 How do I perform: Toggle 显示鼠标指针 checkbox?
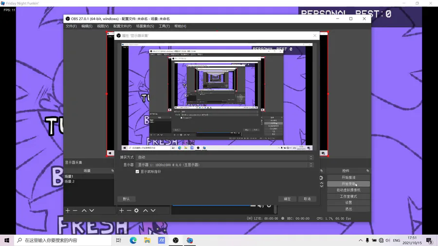[137, 172]
